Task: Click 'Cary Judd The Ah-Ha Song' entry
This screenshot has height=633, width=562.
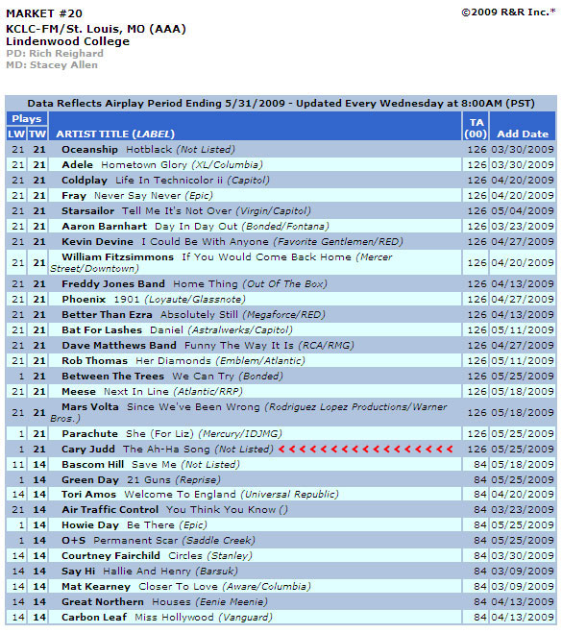Action: (x=167, y=449)
